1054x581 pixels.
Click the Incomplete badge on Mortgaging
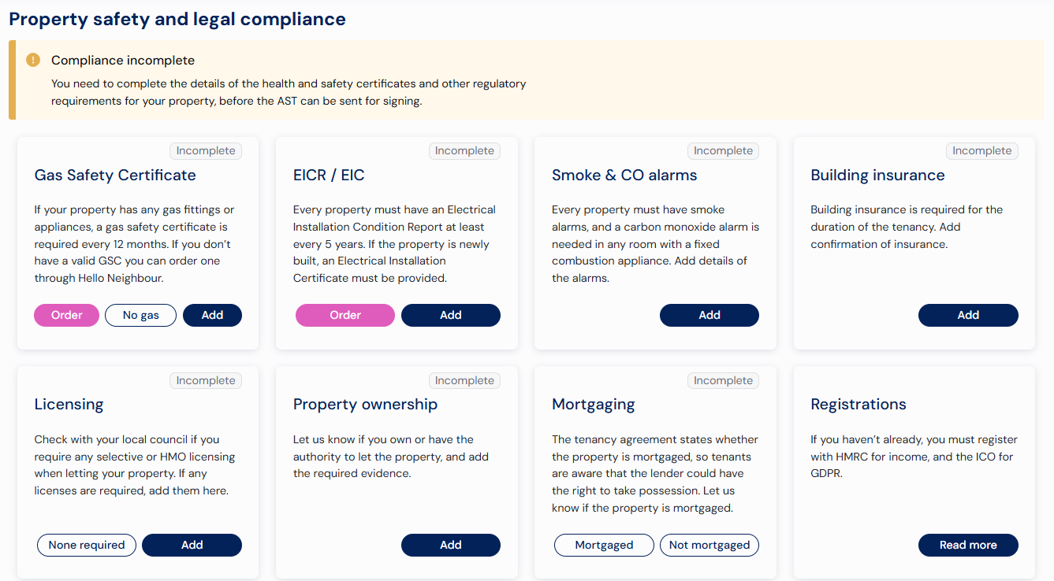(722, 380)
